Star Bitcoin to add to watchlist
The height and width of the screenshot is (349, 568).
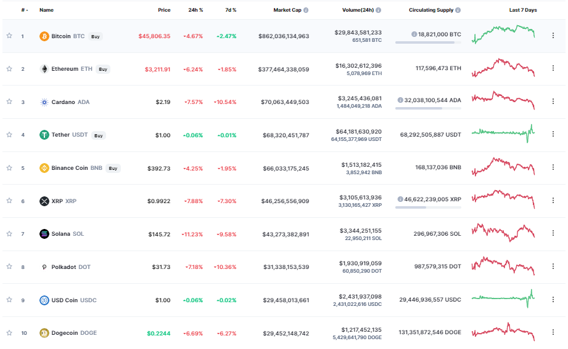coord(9,36)
